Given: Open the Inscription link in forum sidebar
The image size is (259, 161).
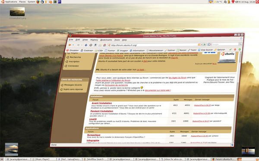Looking at the screenshot, I should [x=74, y=61].
